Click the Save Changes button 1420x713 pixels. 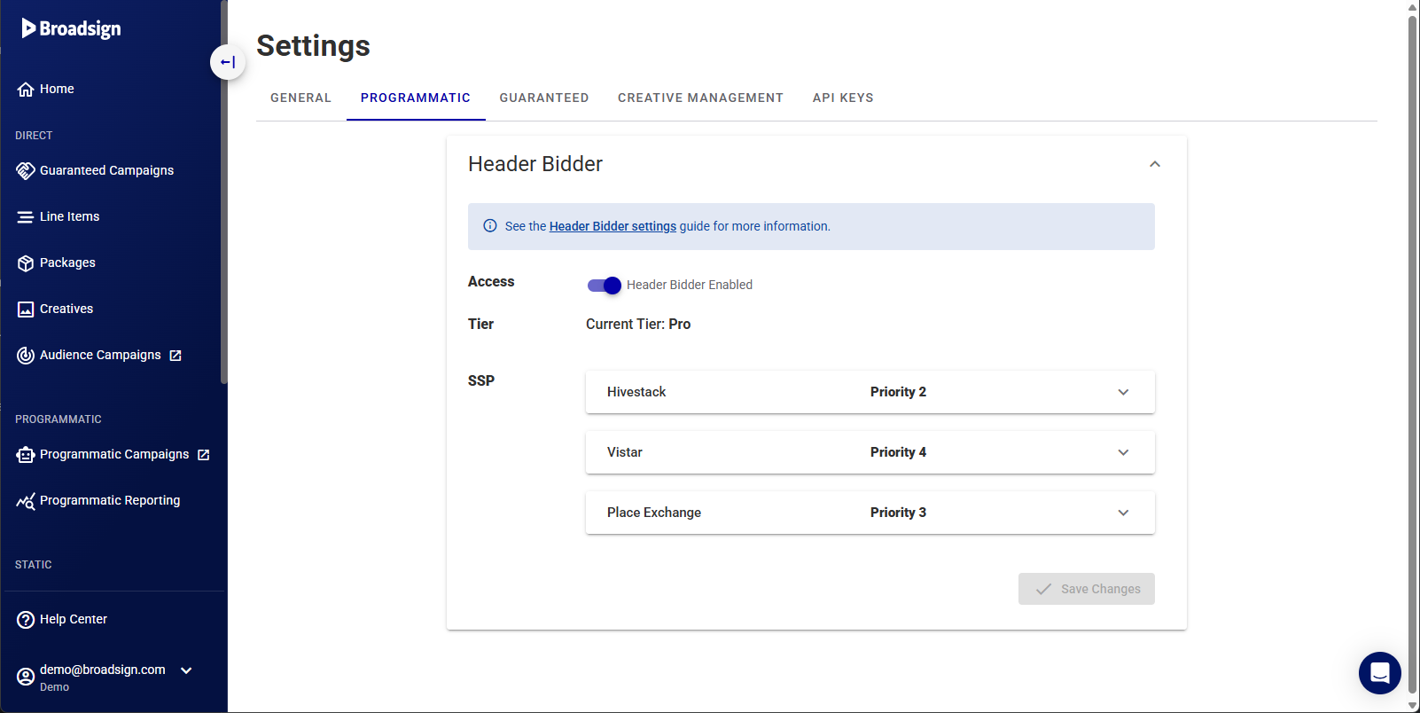pyautogui.click(x=1086, y=589)
